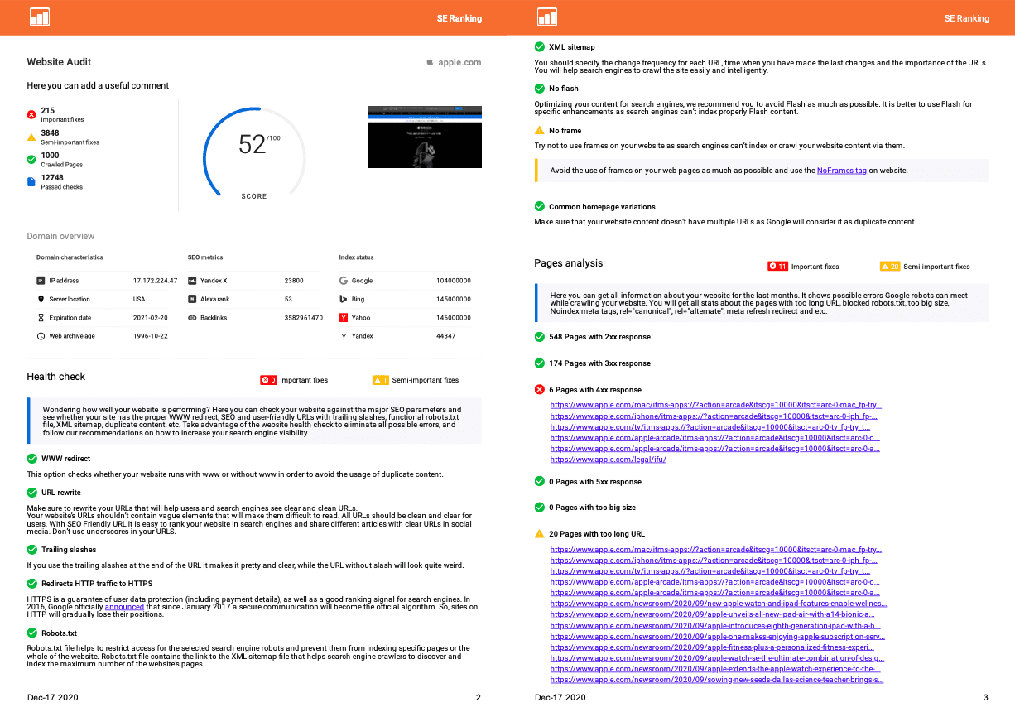Viewport: 1015px width, 717px height.
Task: Click the yellow 1 badge in Health check
Action: point(381,380)
